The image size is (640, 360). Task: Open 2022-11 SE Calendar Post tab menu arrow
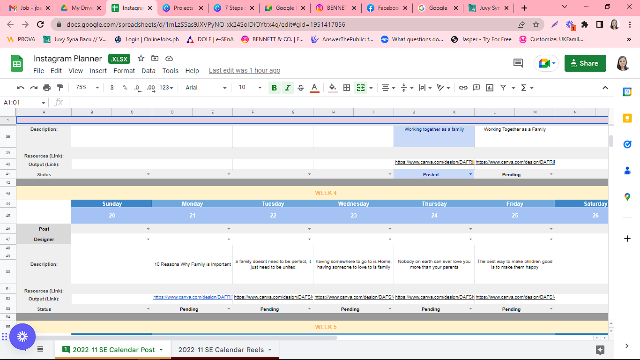coord(161,350)
